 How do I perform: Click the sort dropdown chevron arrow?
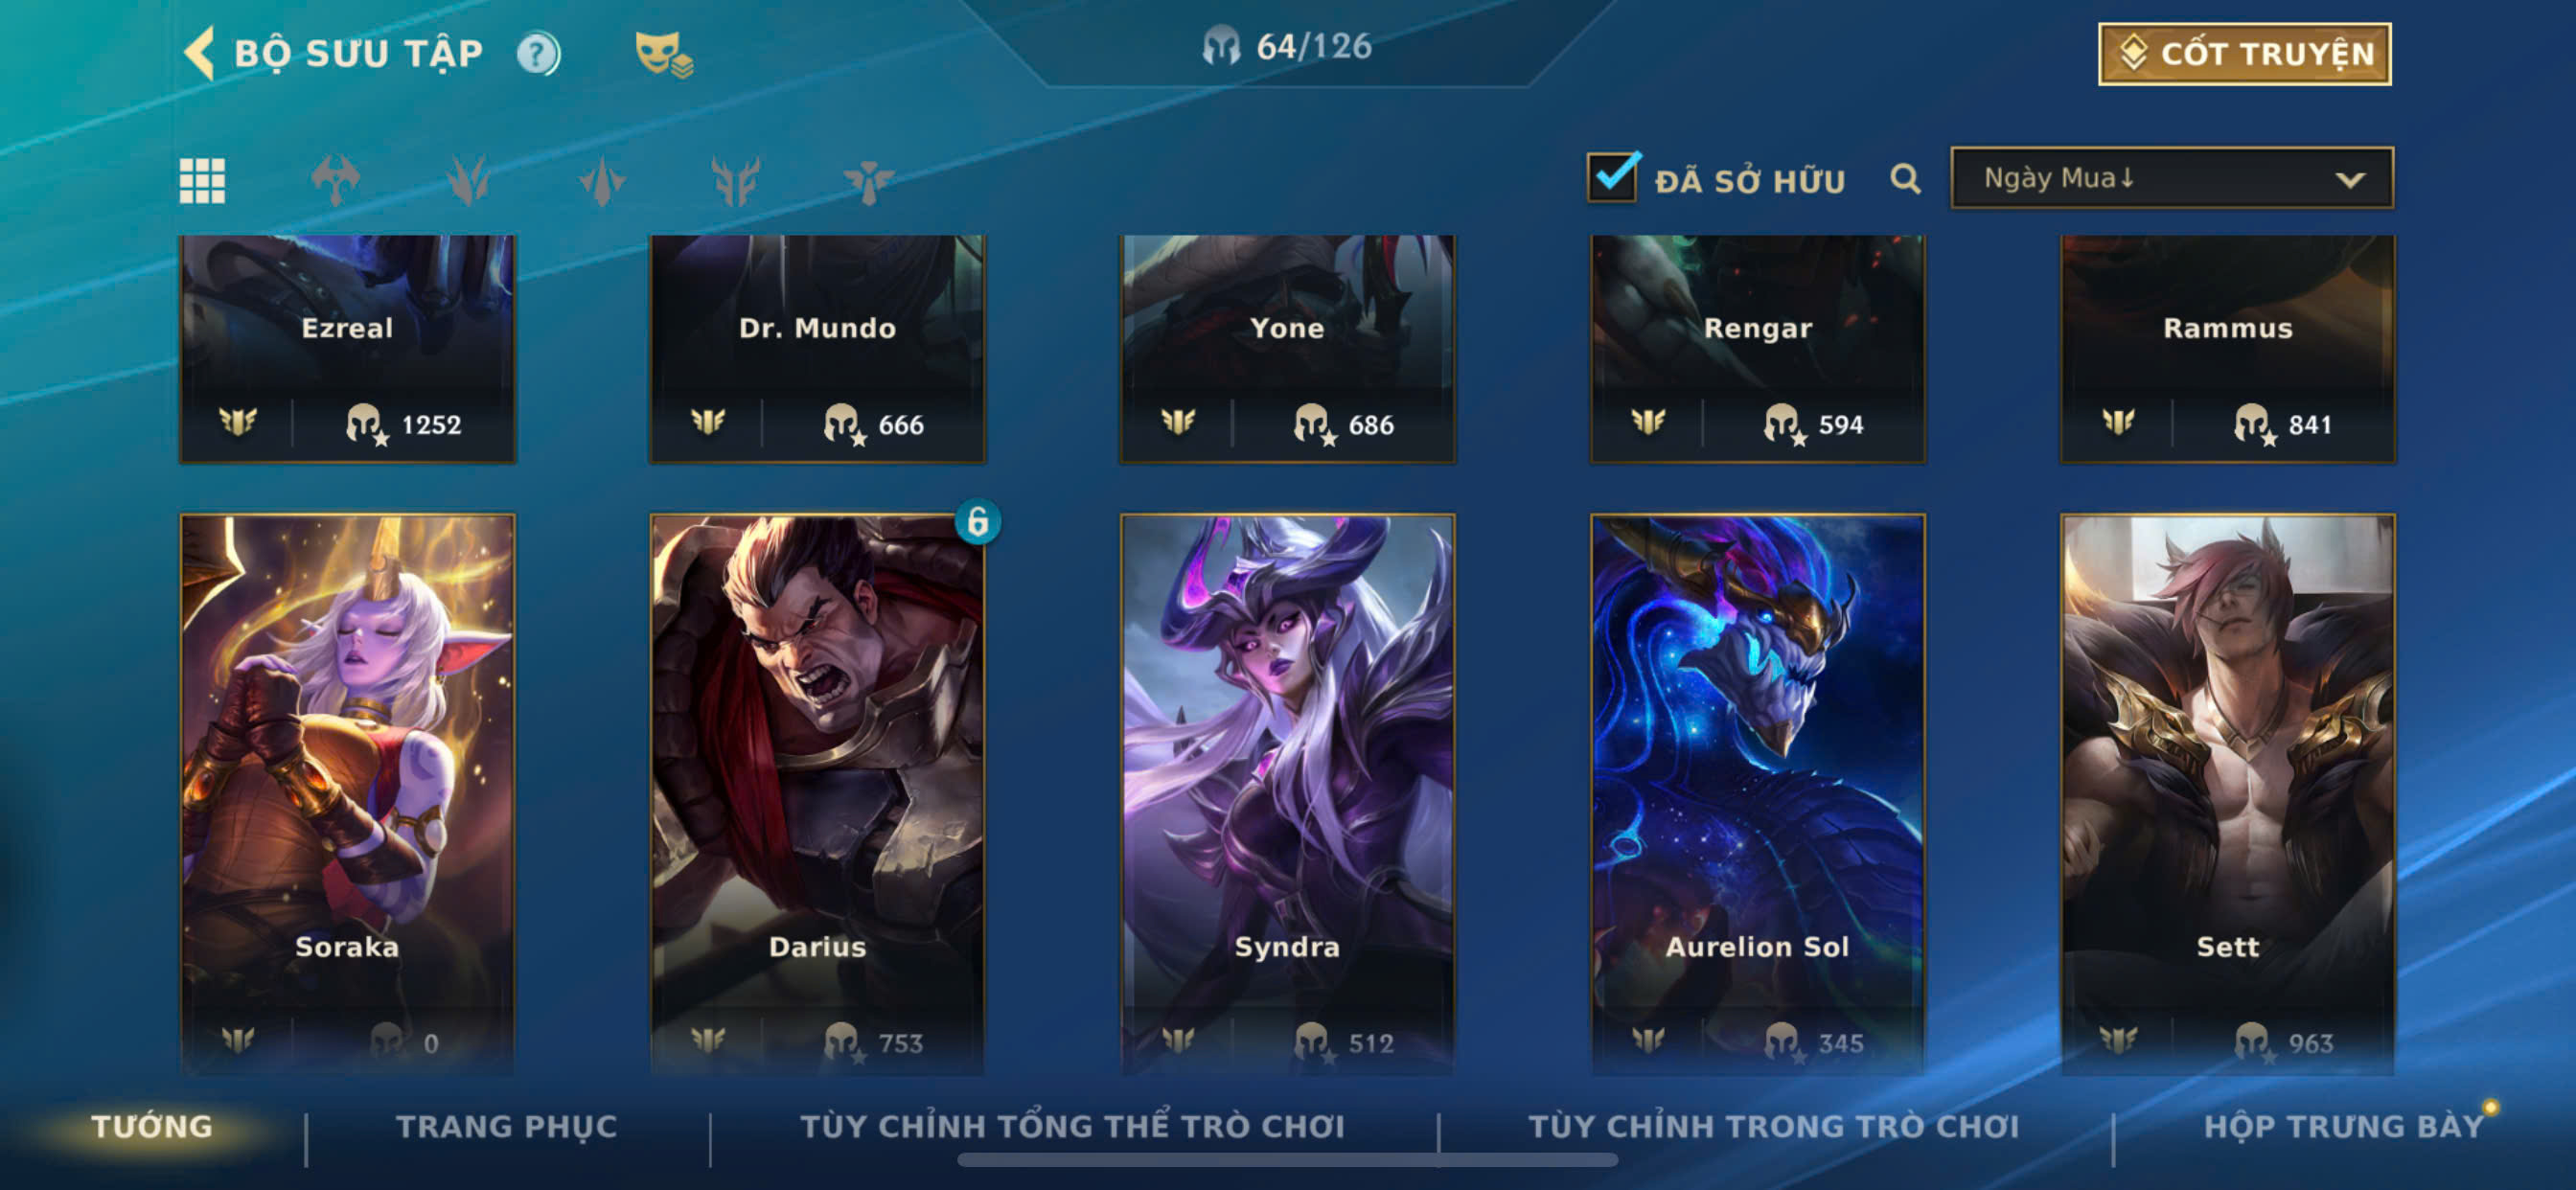(x=2350, y=180)
